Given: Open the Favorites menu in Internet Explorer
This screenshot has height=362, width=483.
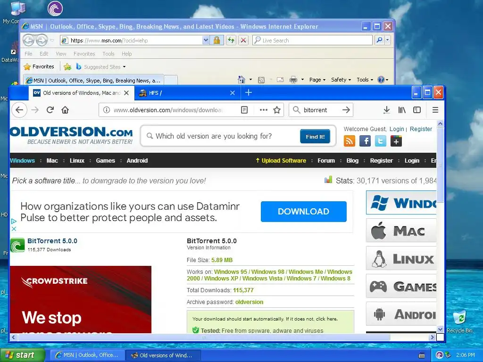Looking at the screenshot, I should [84, 54].
